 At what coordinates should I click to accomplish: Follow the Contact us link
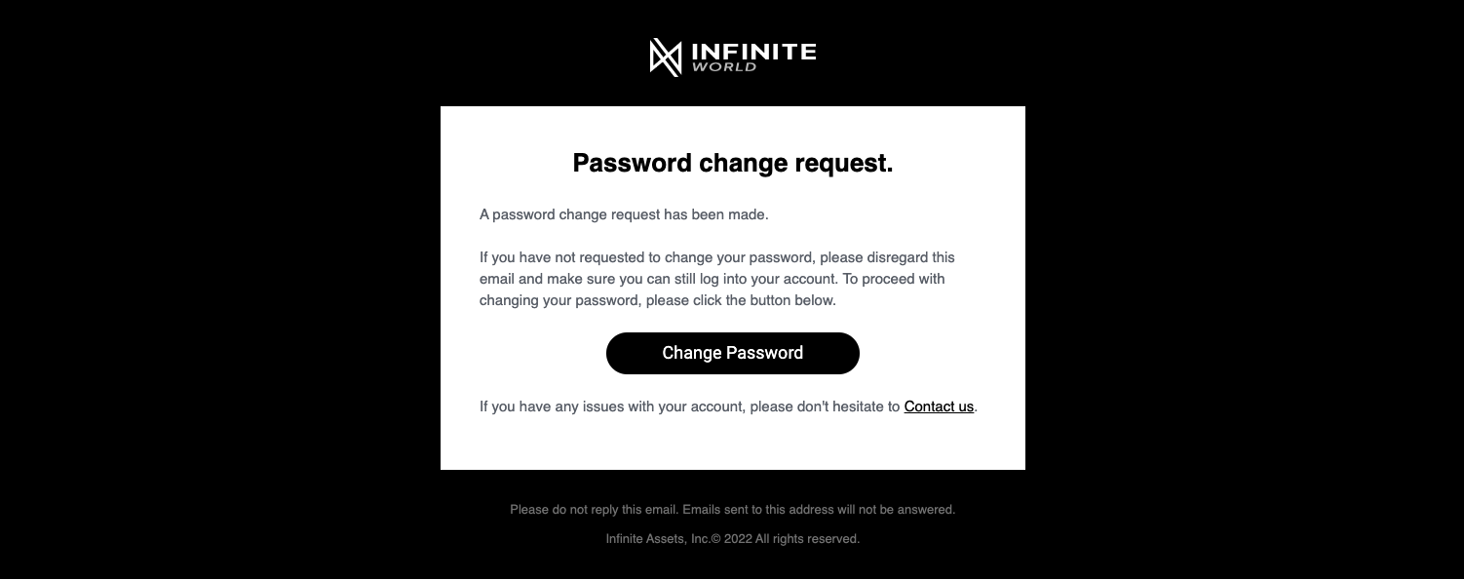[939, 406]
